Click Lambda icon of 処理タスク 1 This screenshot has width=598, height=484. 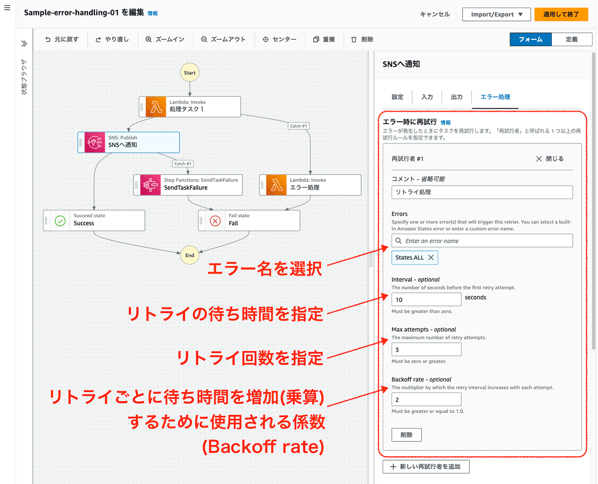tap(156, 107)
